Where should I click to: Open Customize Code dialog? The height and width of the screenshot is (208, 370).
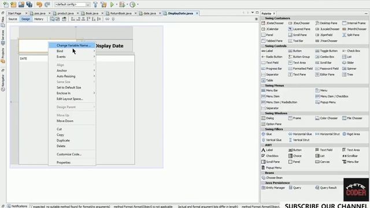72,154
